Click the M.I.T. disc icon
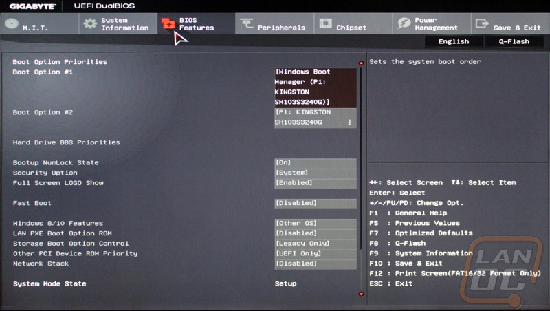 (12, 23)
